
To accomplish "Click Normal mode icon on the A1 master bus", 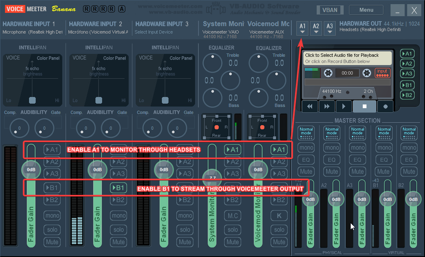I will pyautogui.click(x=306, y=133).
